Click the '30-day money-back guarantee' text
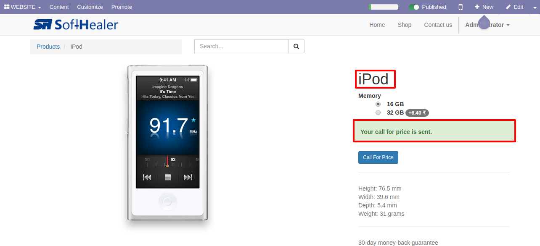Image resolution: width=540 pixels, height=246 pixels. (398, 243)
